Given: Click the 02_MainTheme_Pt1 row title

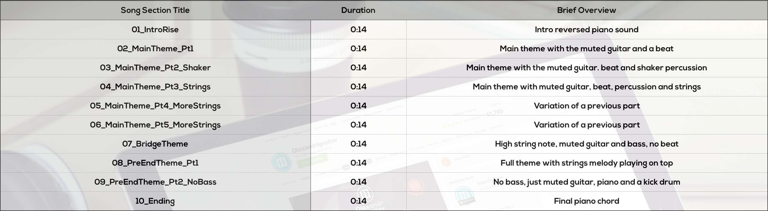Looking at the screenshot, I should coord(155,49).
